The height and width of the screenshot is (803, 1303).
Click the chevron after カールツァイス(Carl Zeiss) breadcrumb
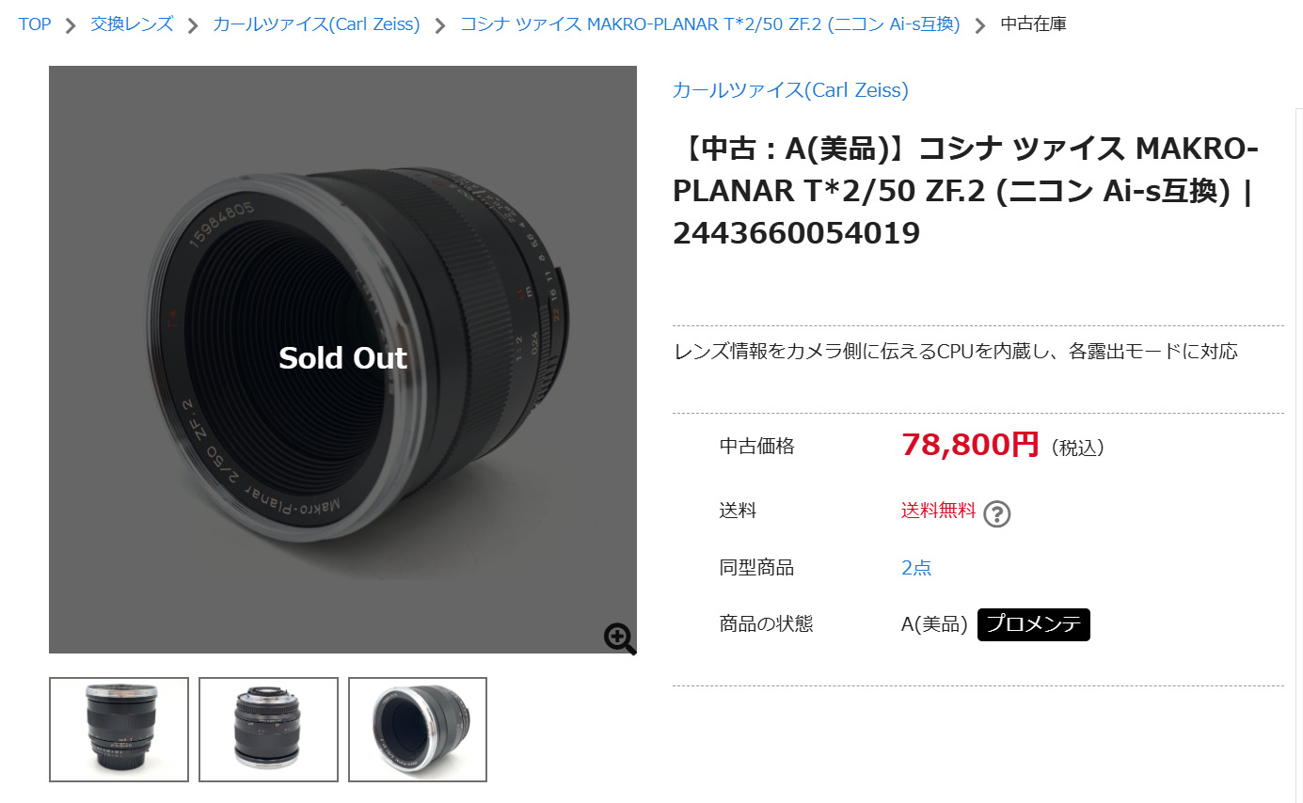(x=440, y=25)
